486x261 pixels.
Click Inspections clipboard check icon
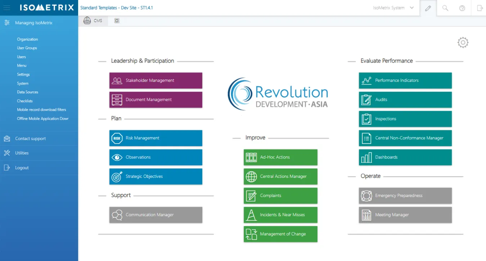click(366, 119)
